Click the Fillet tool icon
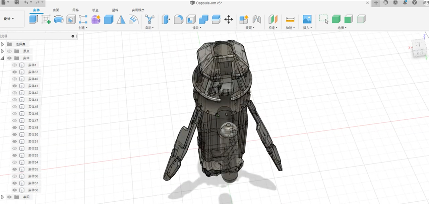Viewport: 429px width, 204px height. click(x=179, y=19)
